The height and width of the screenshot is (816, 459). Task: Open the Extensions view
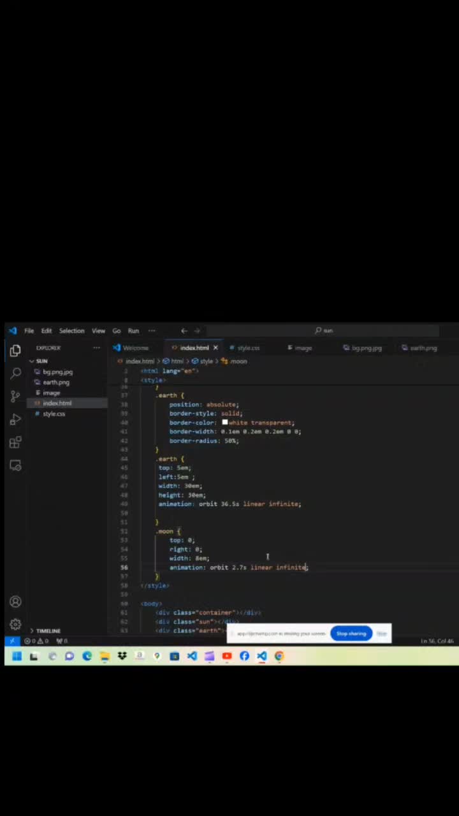click(16, 442)
